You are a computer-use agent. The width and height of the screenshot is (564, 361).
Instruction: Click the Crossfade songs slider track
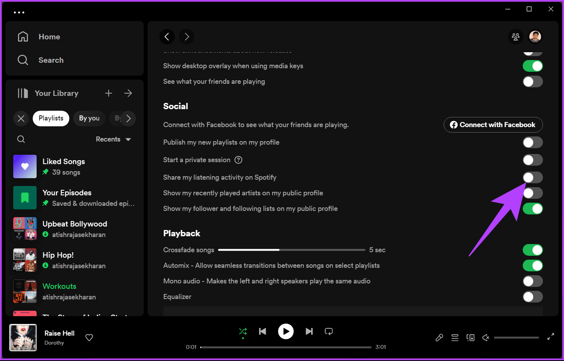tap(292, 250)
